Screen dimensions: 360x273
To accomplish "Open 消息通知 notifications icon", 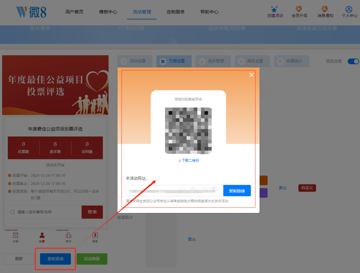I will tap(325, 9).
